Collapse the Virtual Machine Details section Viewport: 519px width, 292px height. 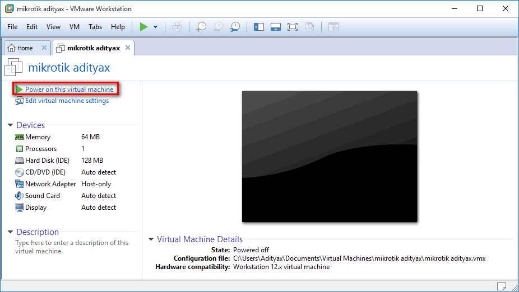[151, 239]
